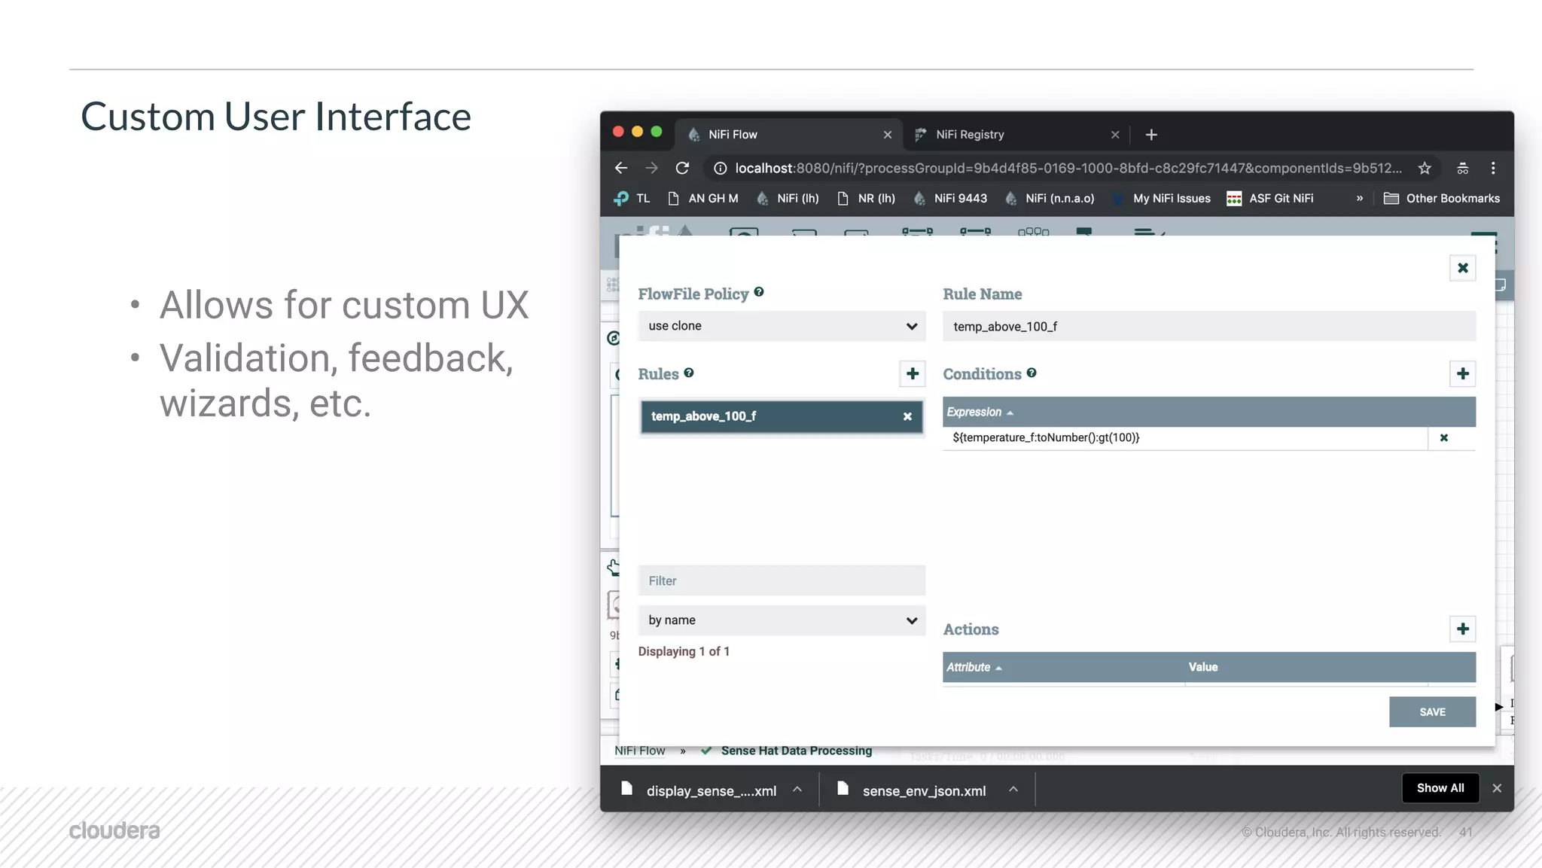1542x868 pixels.
Task: Open the FlowFile Policy dropdown
Action: point(782,326)
